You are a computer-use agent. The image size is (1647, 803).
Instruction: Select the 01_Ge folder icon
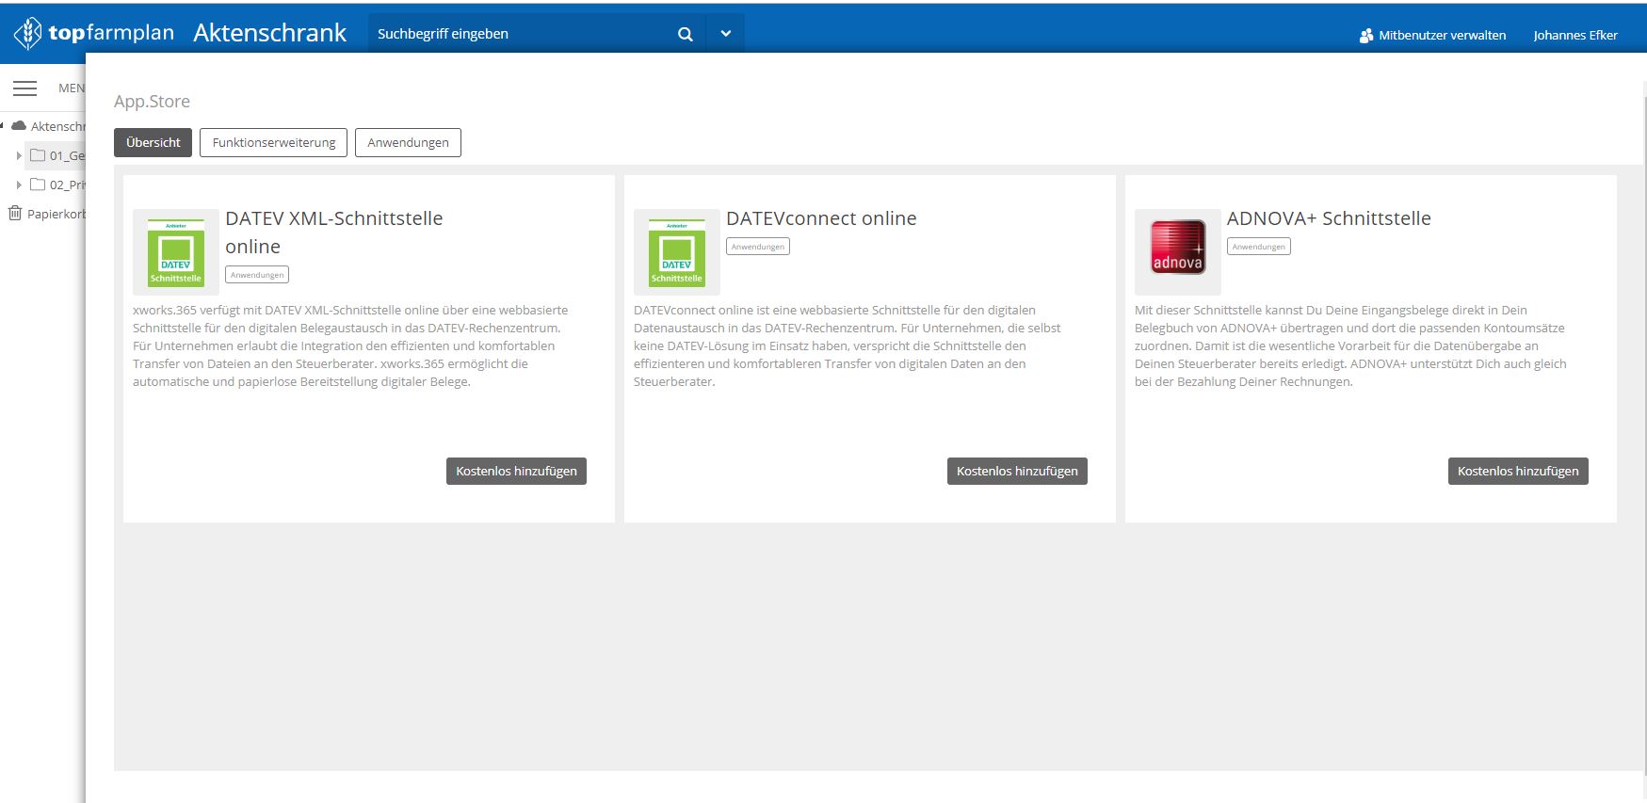38,155
